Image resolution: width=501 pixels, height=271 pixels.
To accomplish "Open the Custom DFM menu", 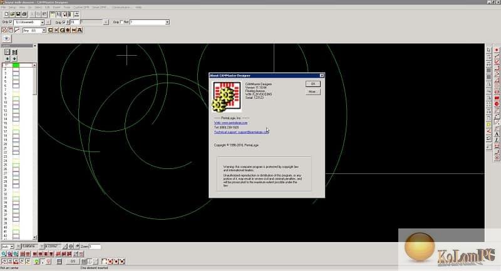I will (81, 7).
